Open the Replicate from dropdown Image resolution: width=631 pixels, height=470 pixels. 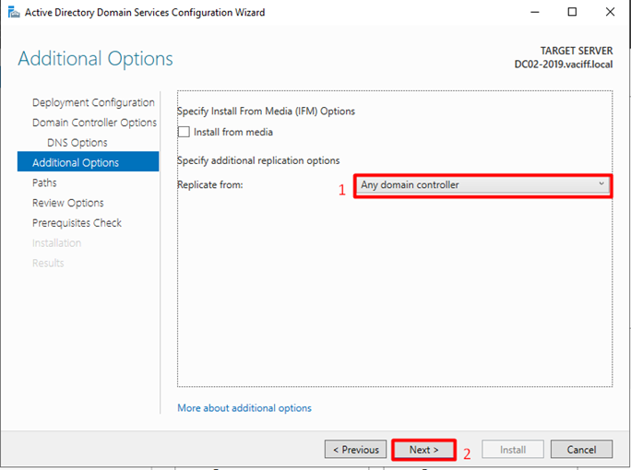[482, 185]
